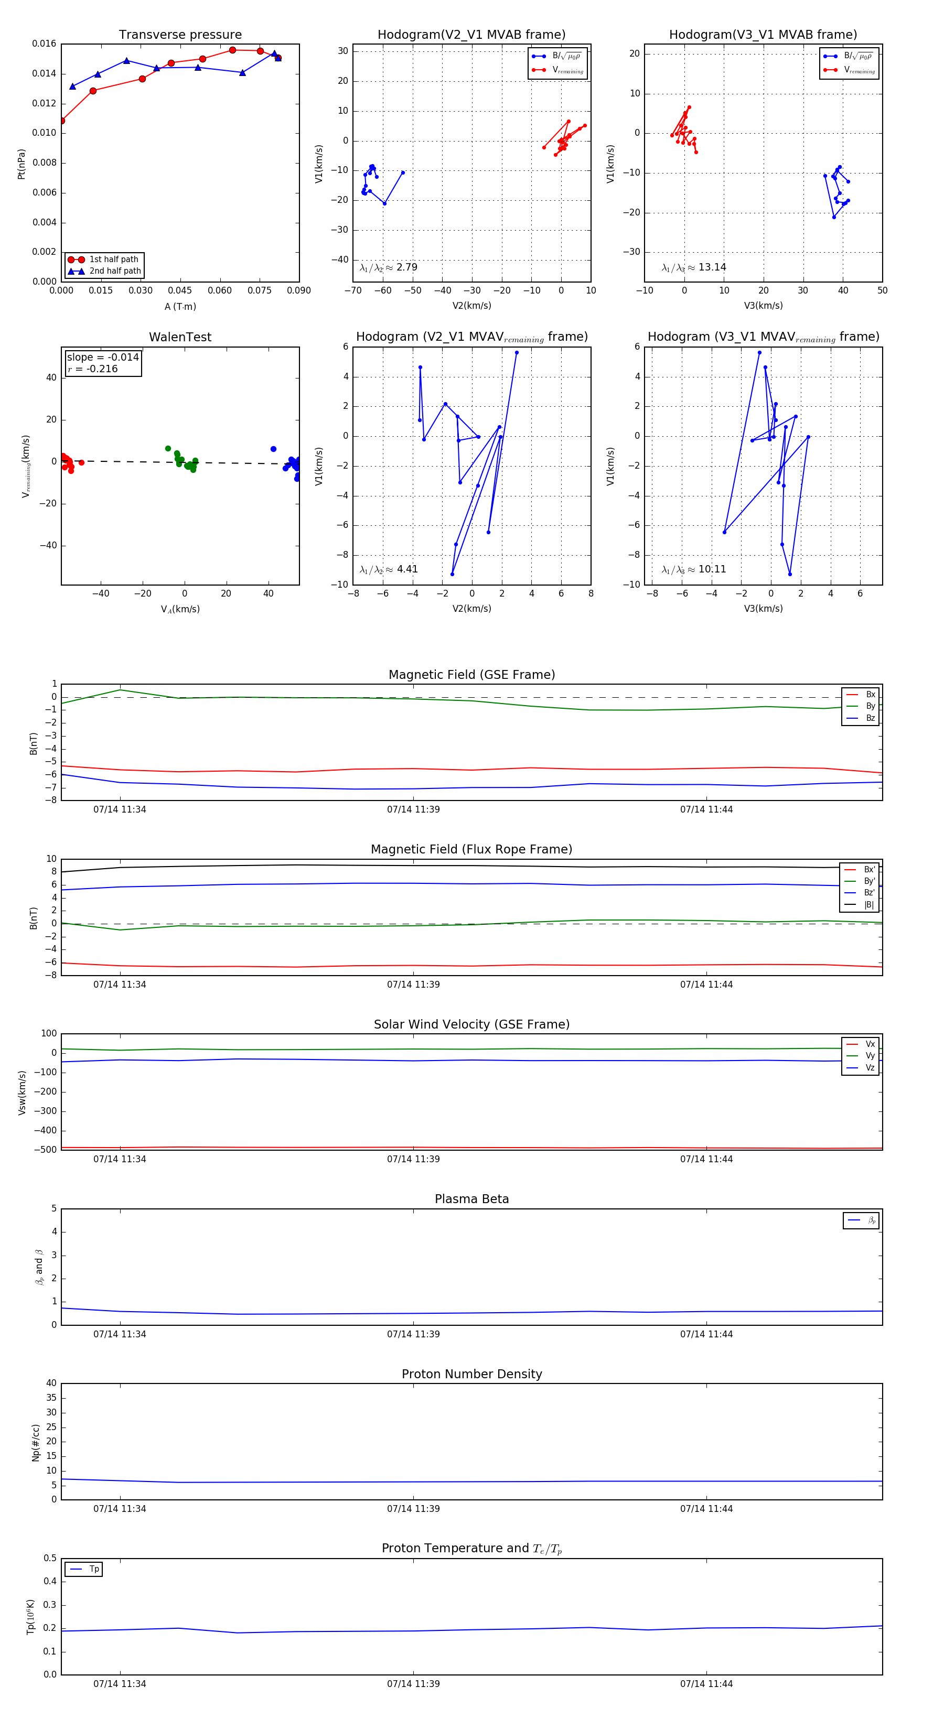Click the "Hodogram(V2_V1 MVAB frame)" title
The width and height of the screenshot is (944, 1730).
click(x=471, y=35)
